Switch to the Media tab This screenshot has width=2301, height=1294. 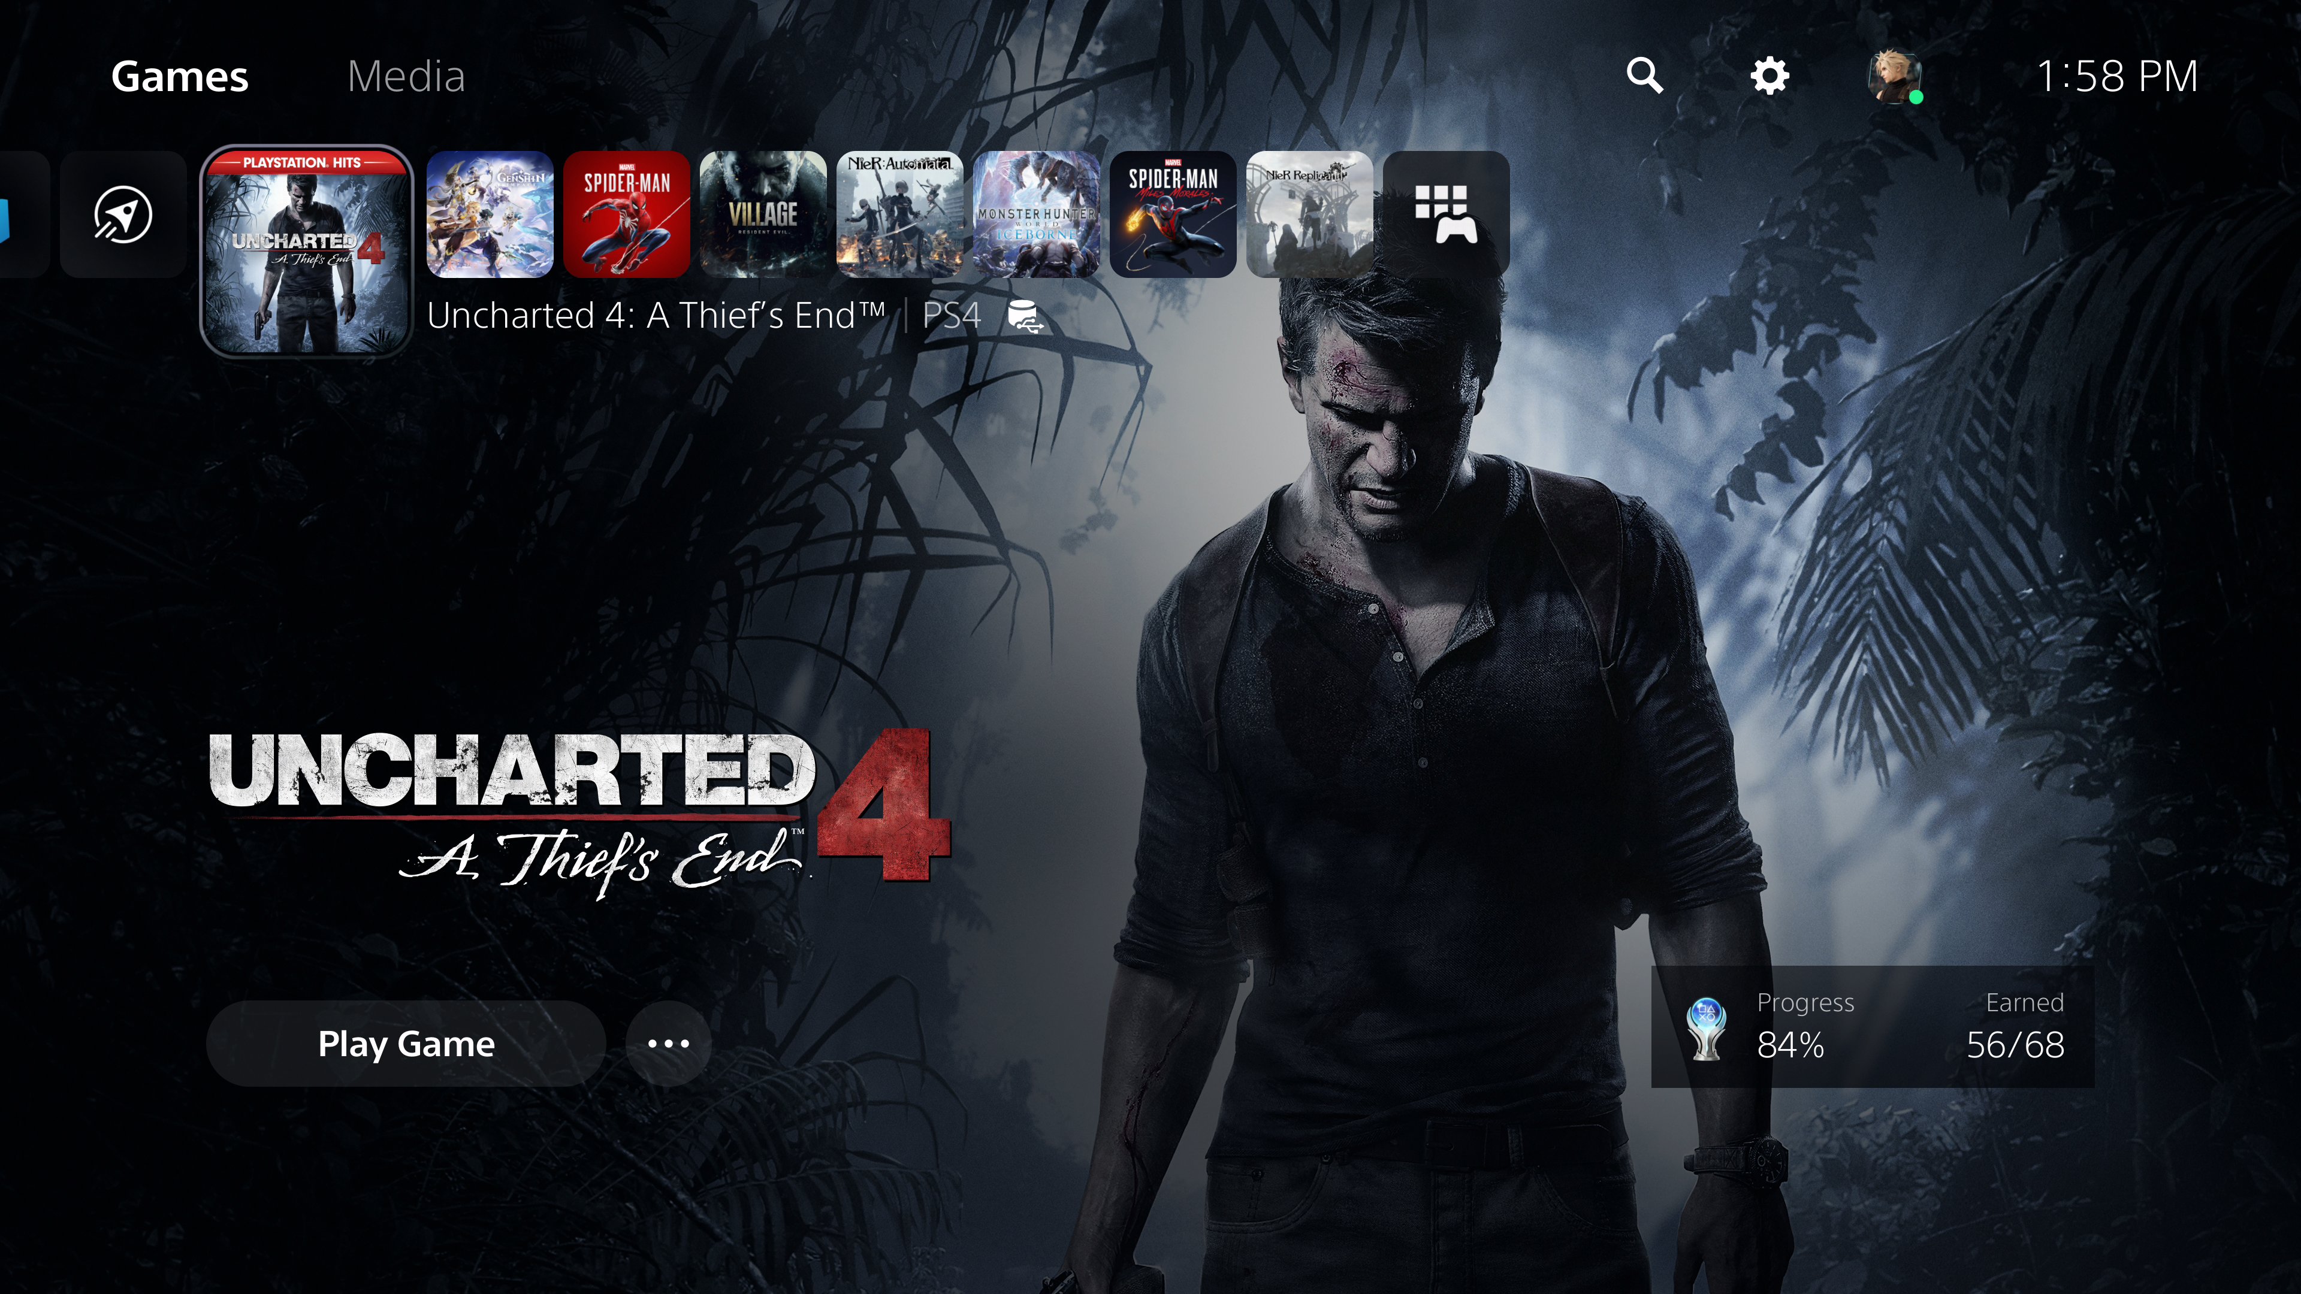pos(406,77)
